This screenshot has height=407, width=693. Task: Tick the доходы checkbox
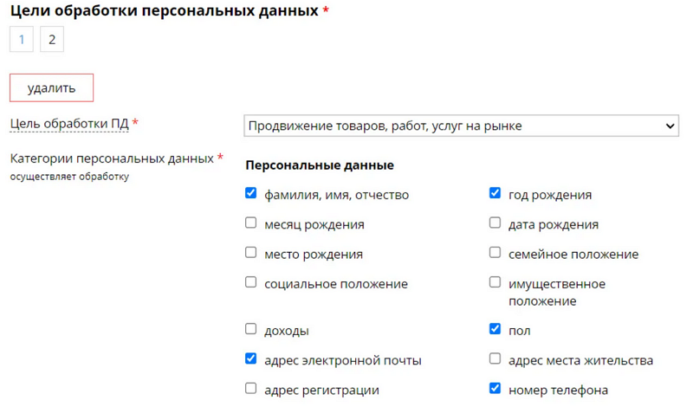251,329
